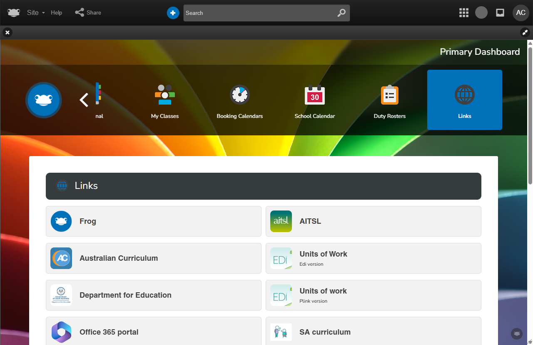Open the Duty Rosters tile
This screenshot has width=533, height=345.
pos(389,100)
